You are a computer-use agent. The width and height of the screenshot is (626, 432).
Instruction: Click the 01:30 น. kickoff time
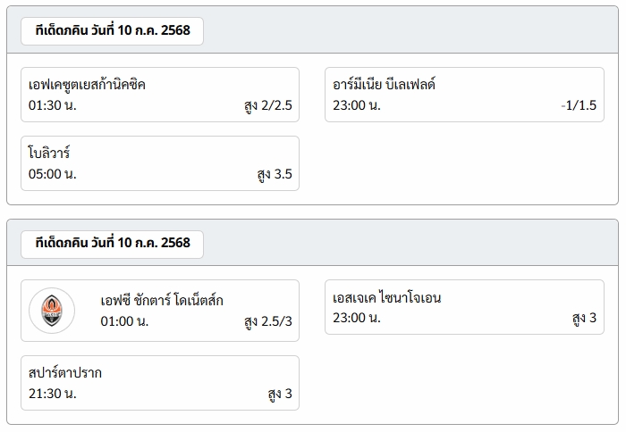(x=52, y=105)
